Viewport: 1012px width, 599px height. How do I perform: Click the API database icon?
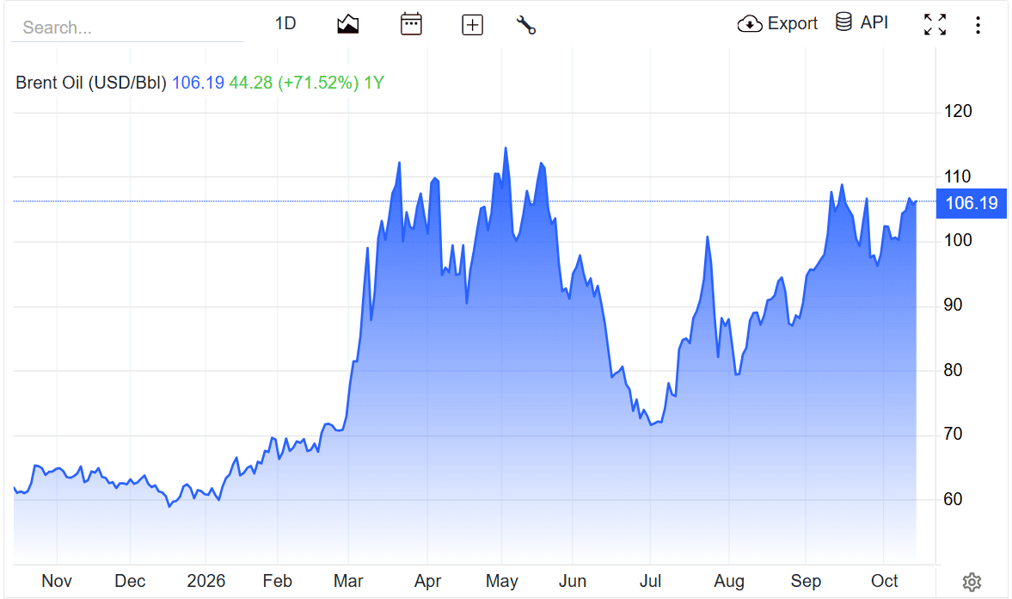tap(843, 22)
